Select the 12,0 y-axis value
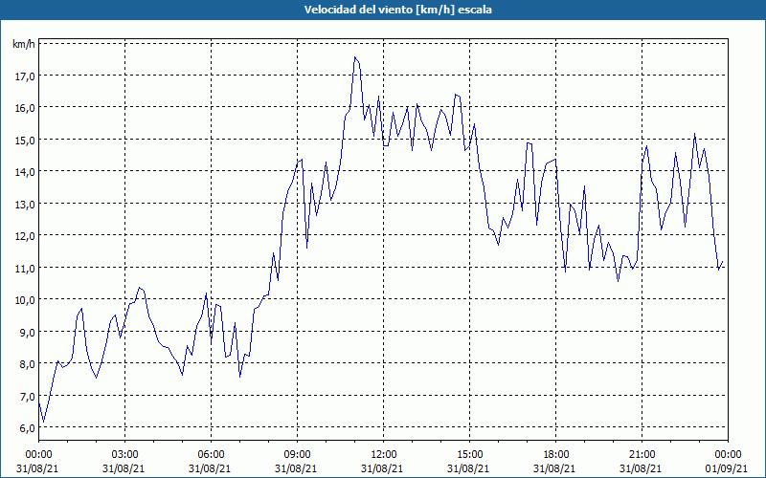The image size is (766, 478). (x=24, y=236)
